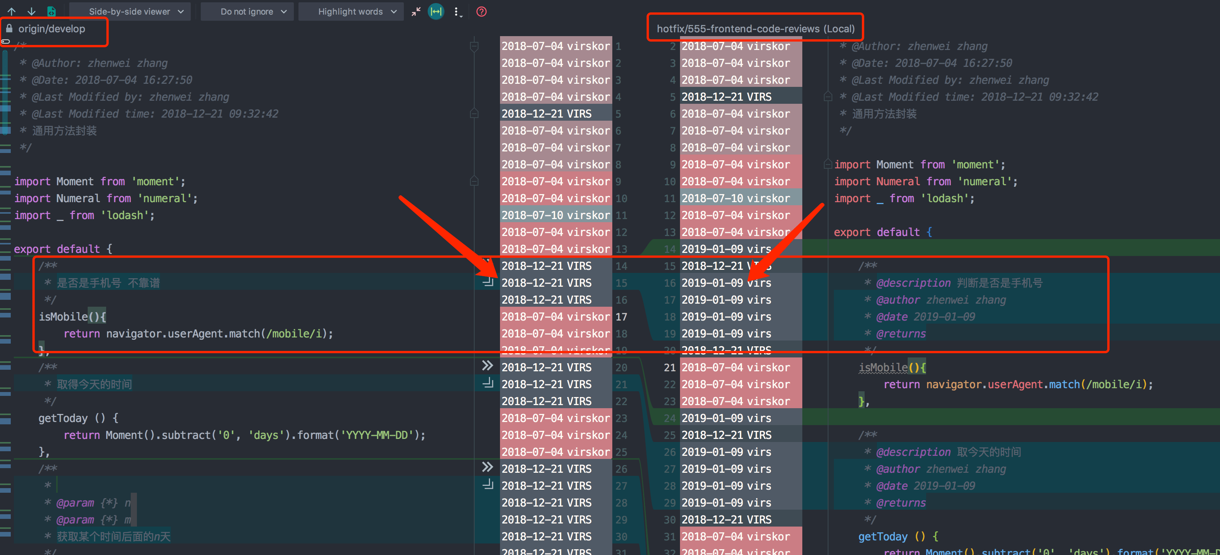1220x555 pixels.
Task: Click hotfix annotation 2019-01-09 on line 14
Action: pos(741,249)
